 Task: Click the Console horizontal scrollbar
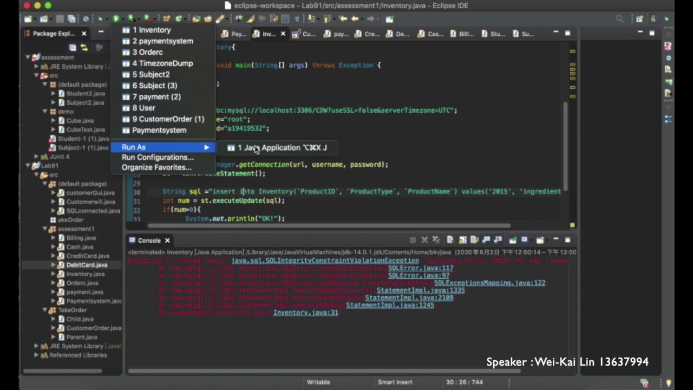coord(325,372)
